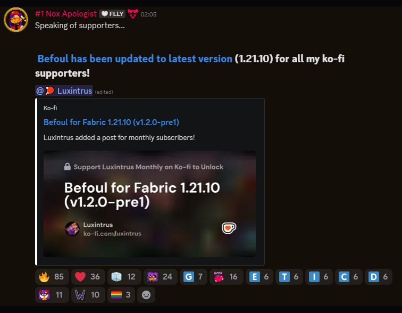Screen dimensions: 402x313
Task: Click the FLLY server tag badge
Action: coord(112,14)
